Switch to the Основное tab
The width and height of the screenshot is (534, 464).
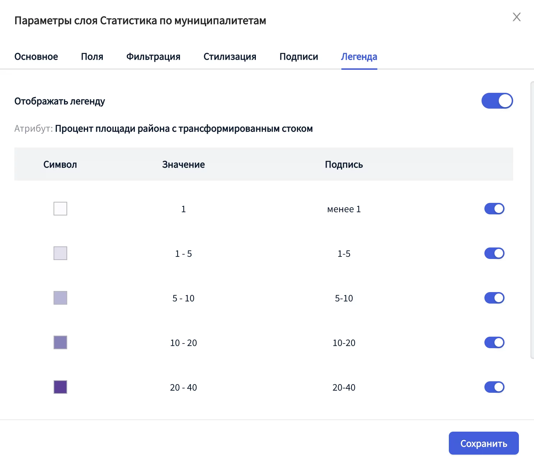(x=36, y=57)
